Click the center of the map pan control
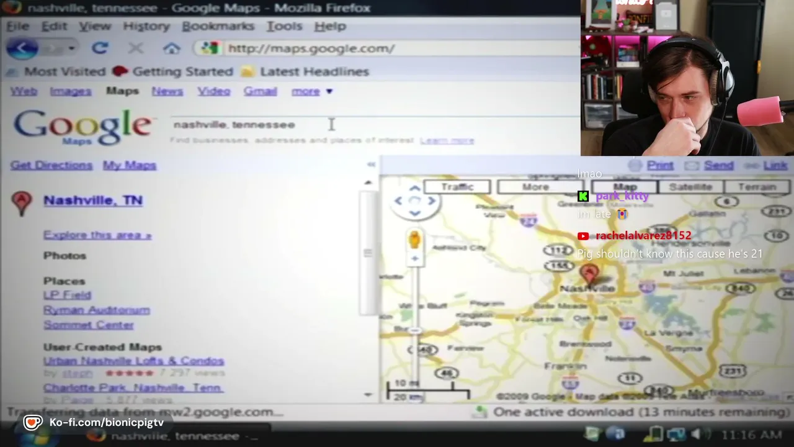The height and width of the screenshot is (447, 794). coord(415,201)
